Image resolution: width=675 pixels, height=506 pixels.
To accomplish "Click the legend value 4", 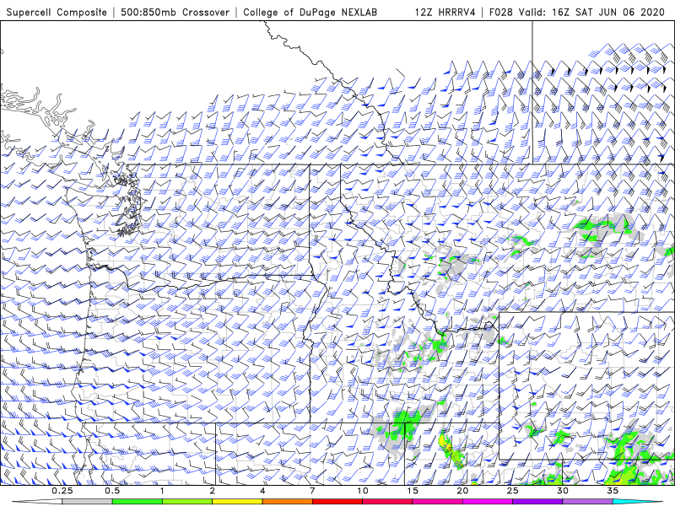I will [262, 491].
